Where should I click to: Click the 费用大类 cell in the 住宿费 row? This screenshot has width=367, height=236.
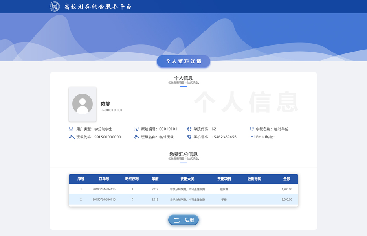point(187,189)
